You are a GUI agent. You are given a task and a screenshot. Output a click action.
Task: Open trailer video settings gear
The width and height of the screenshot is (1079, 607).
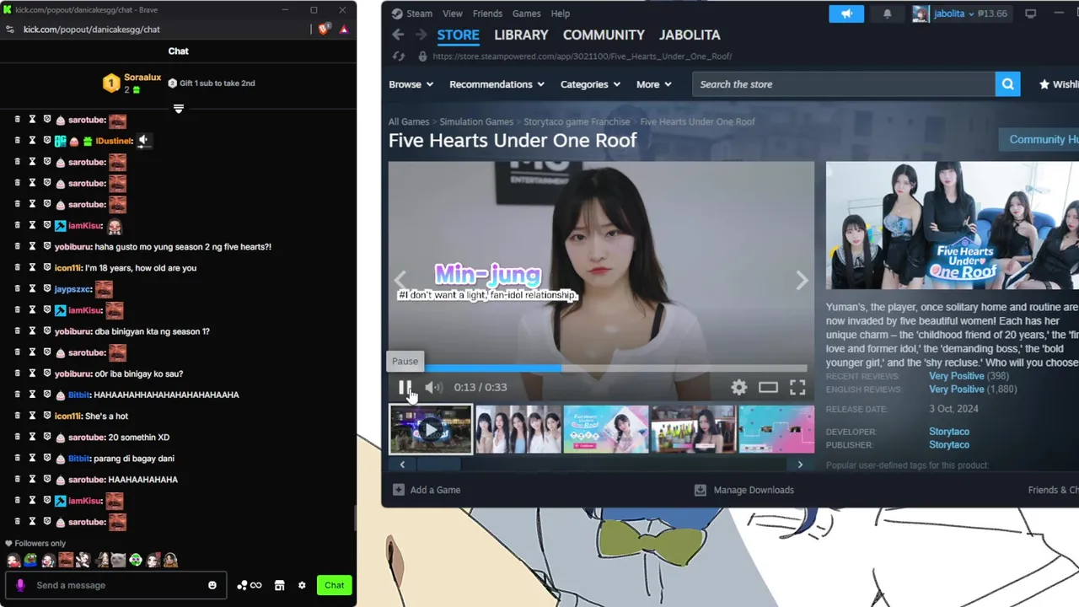click(739, 388)
